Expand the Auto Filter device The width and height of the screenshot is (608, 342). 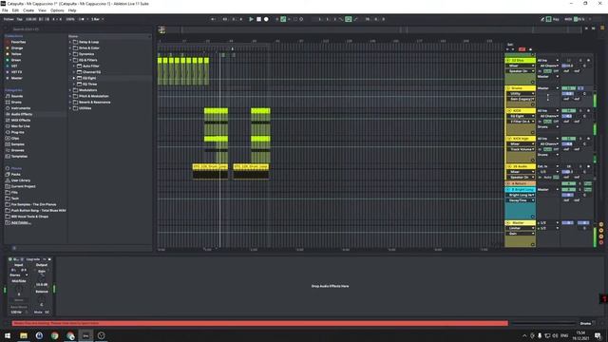coord(74,66)
